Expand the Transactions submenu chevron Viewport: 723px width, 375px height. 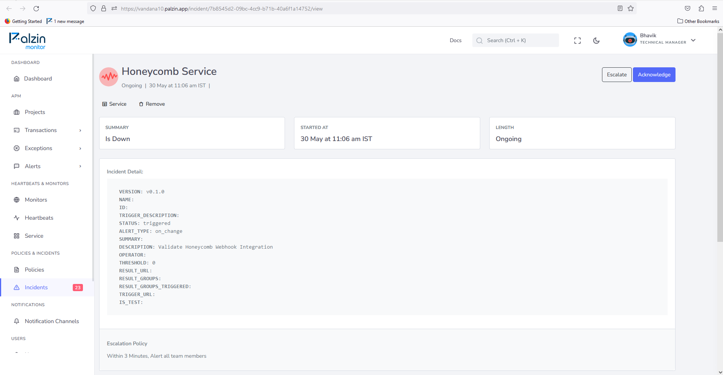[x=80, y=130]
